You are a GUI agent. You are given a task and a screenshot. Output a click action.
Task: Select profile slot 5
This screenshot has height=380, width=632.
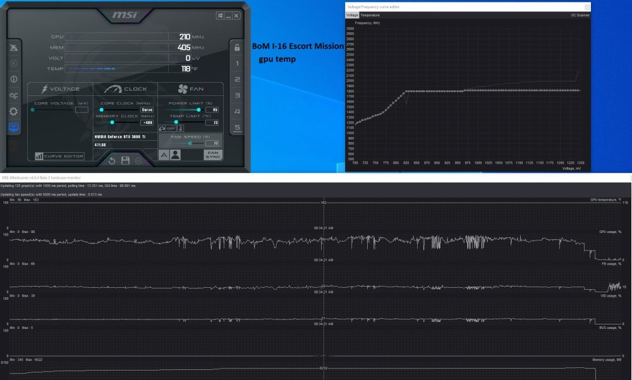[x=237, y=128]
